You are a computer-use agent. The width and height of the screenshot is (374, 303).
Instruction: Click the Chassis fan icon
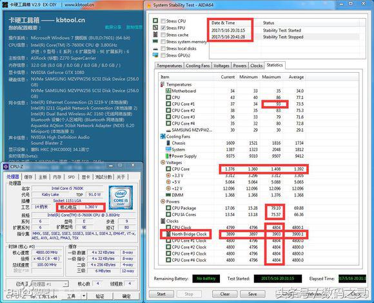click(x=168, y=143)
